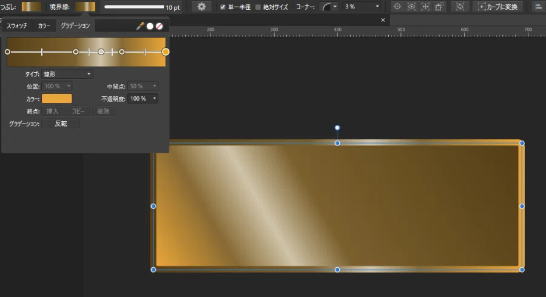546x297 pixels.
Task: Click the white circle fill icon
Action: click(150, 26)
